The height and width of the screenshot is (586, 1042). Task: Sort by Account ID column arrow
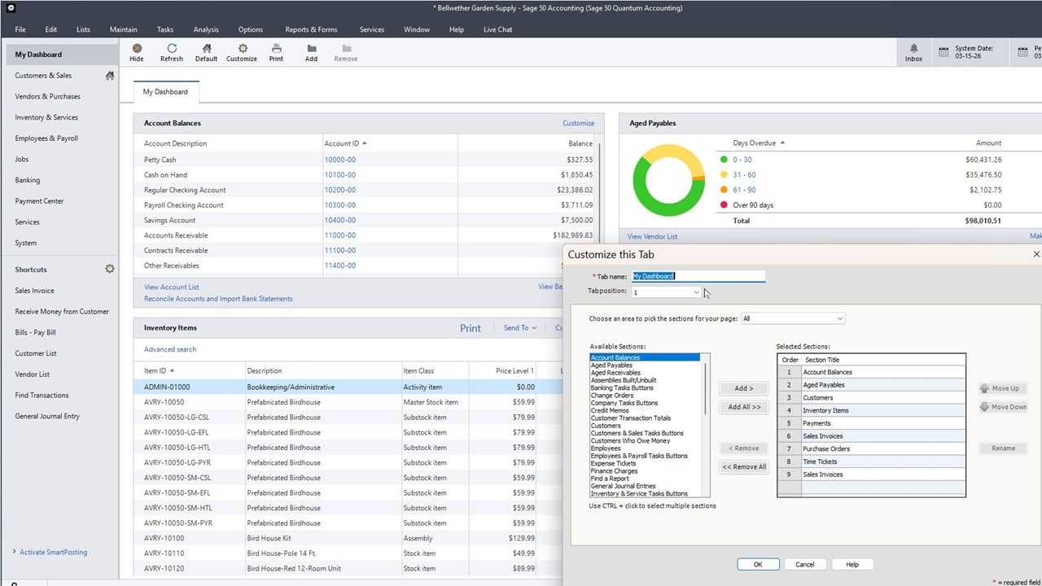click(365, 143)
